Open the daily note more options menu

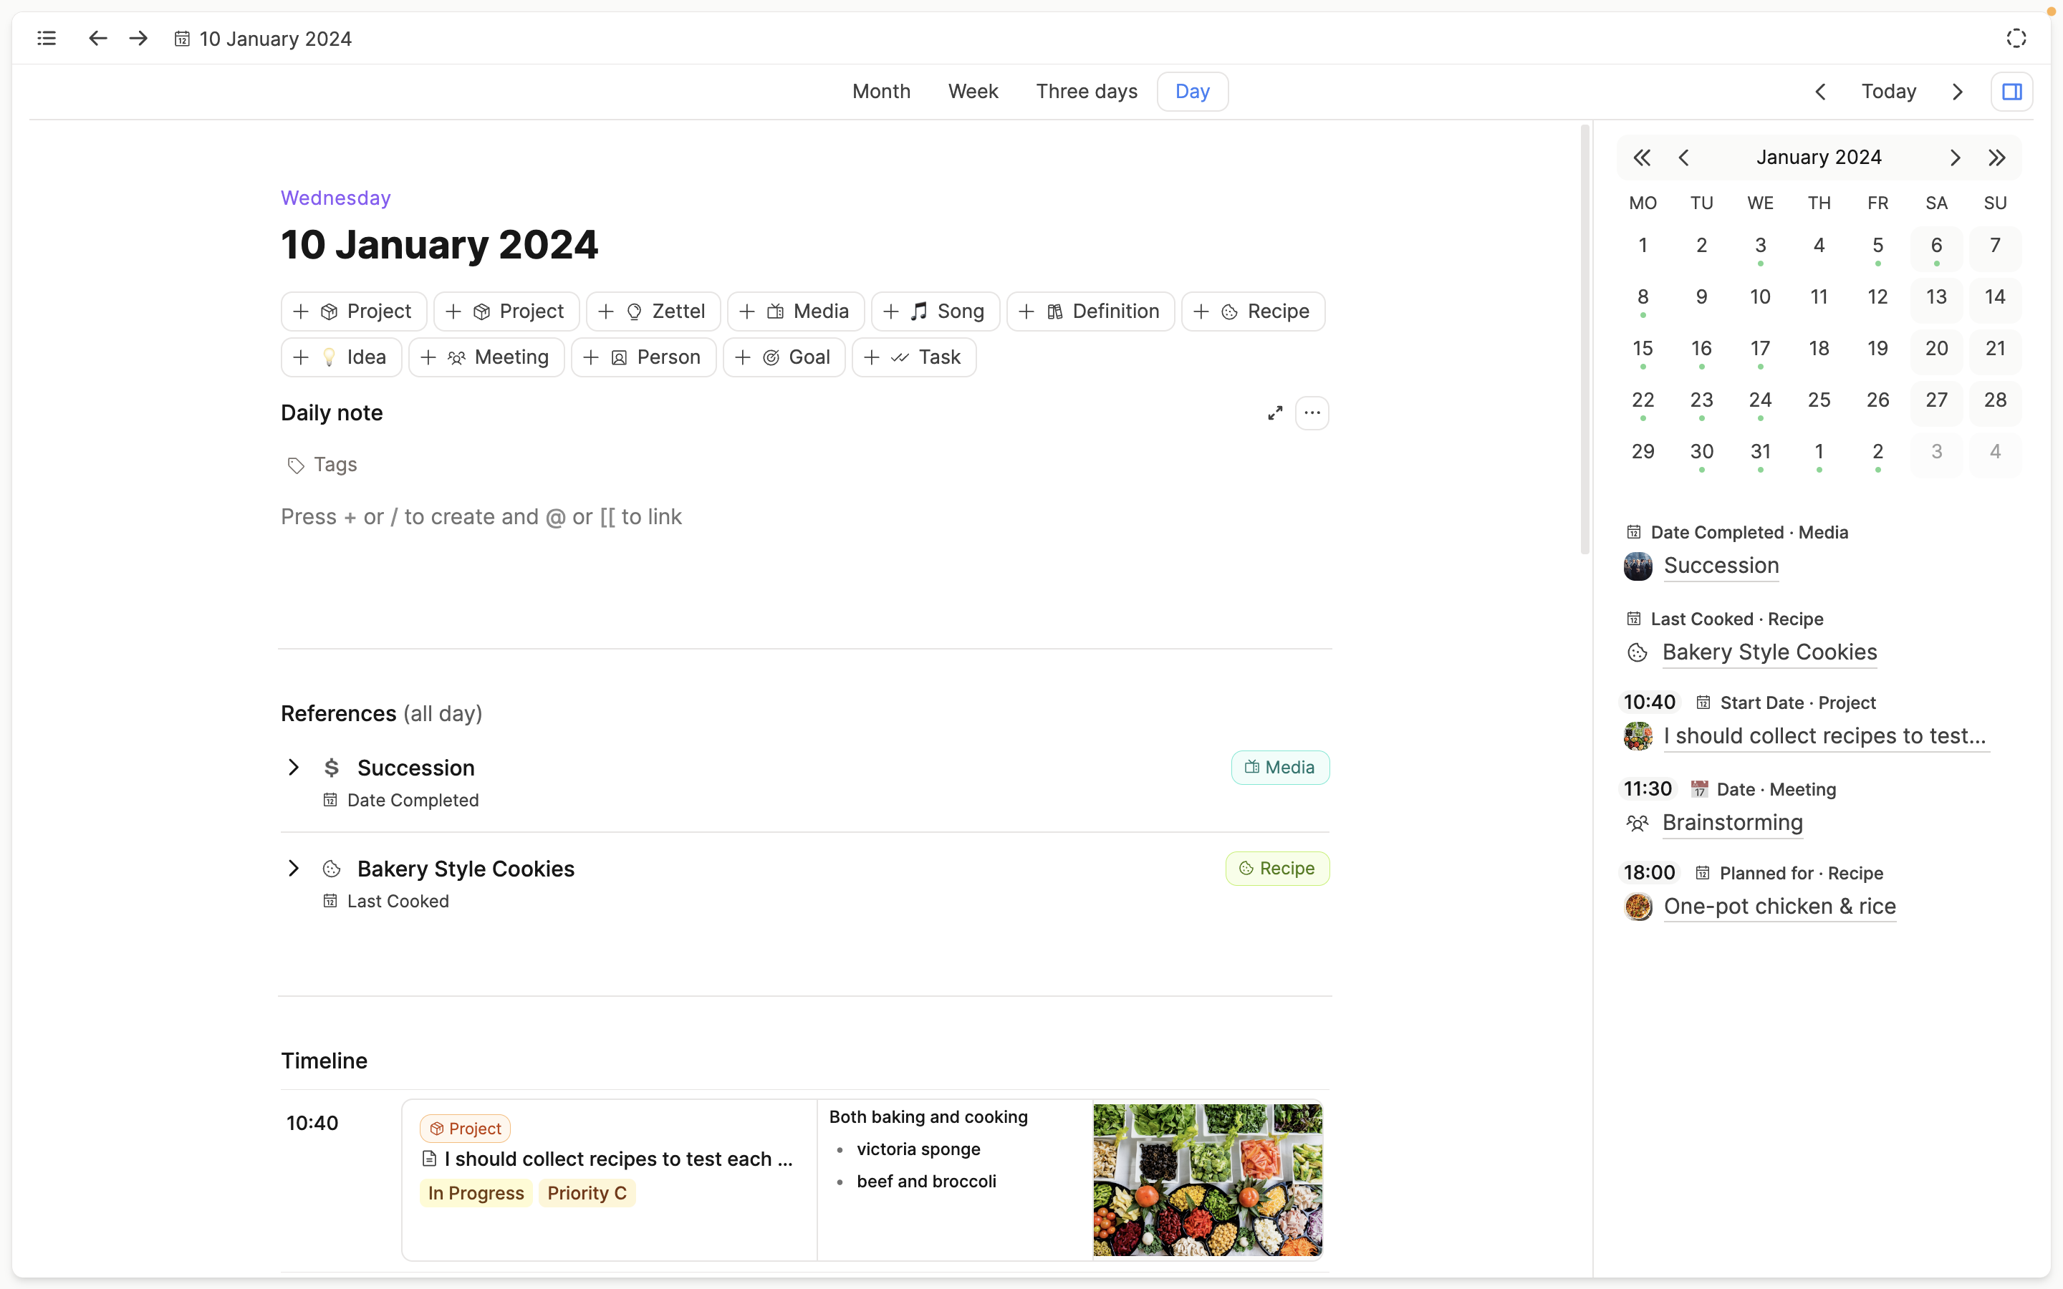point(1312,413)
